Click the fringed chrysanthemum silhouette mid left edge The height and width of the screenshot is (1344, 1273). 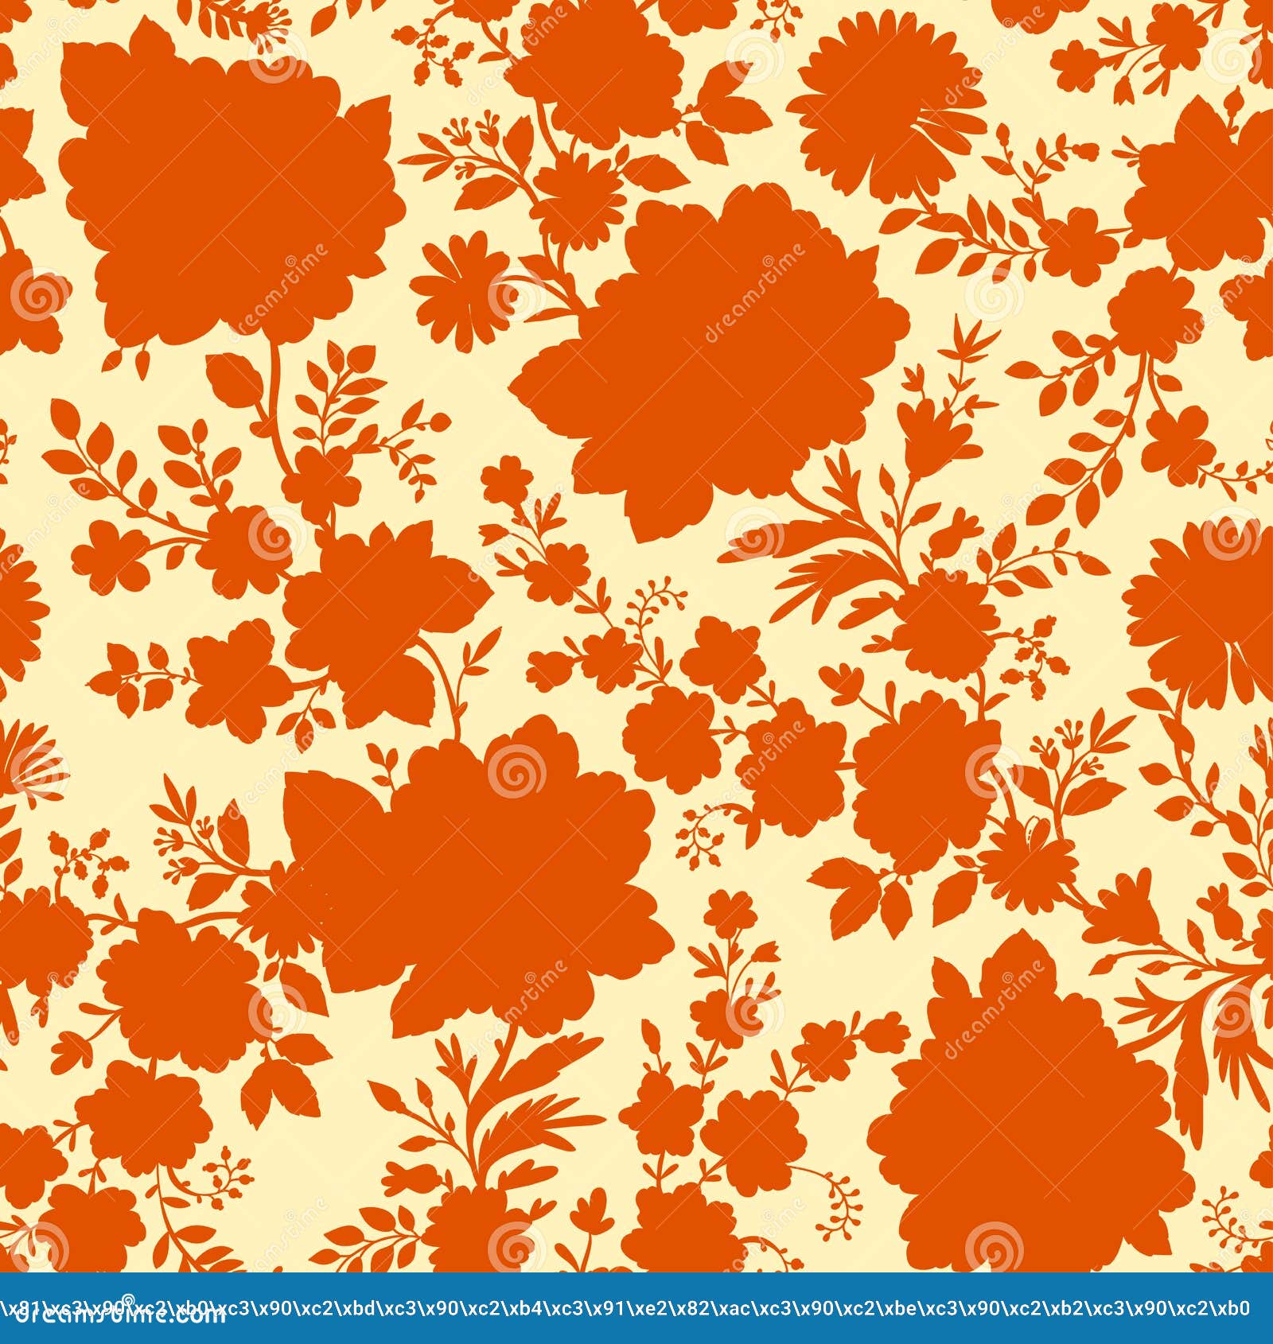24,763
